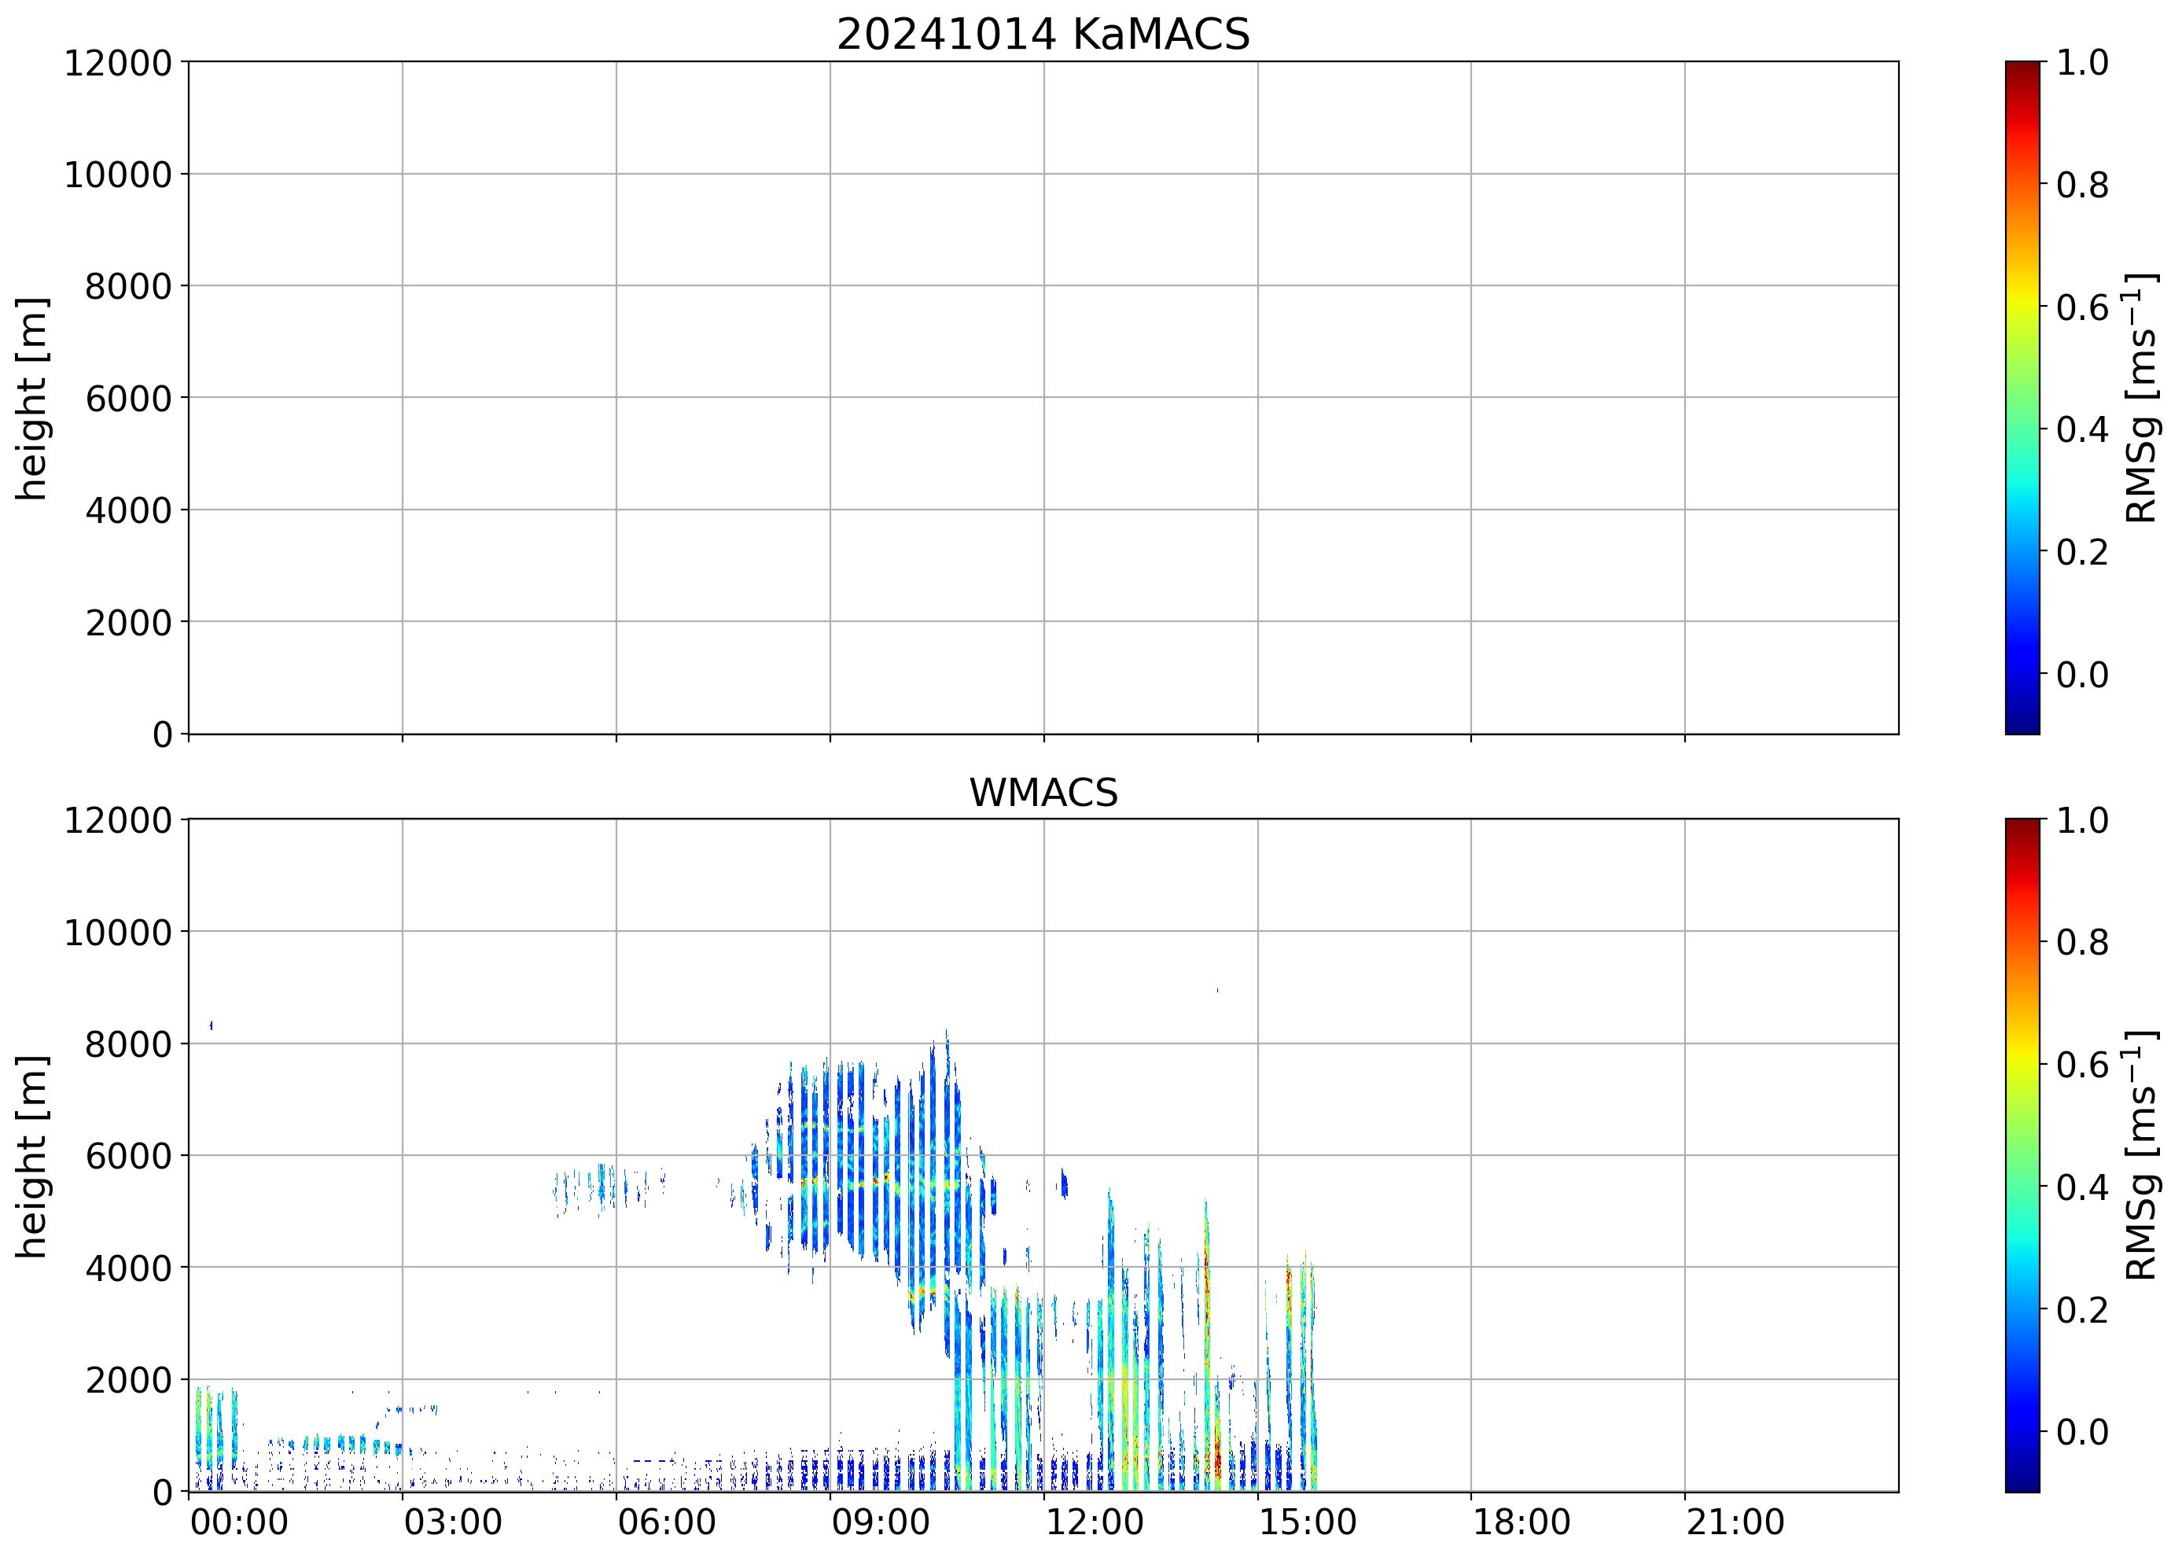Click the '21:00' x-axis tick label
Screen dimensions: 2182x1557
(x=1735, y=1522)
